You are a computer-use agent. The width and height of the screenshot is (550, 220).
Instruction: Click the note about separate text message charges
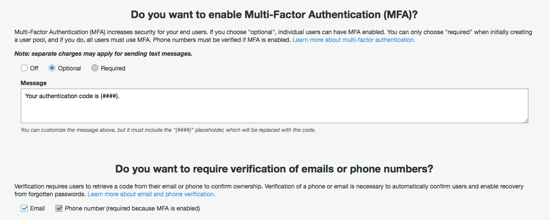coord(103,54)
